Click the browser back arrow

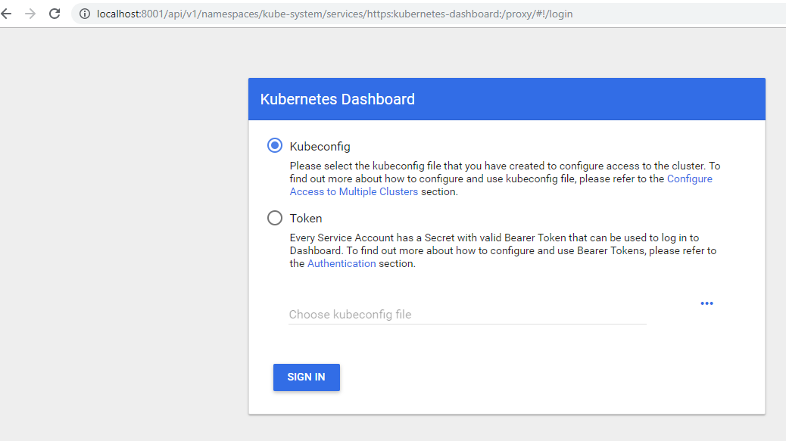[x=7, y=14]
